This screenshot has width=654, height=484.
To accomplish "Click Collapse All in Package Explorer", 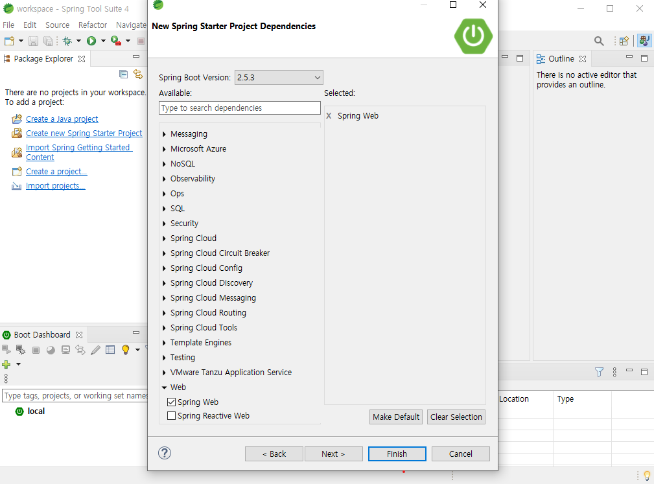I will (123, 75).
